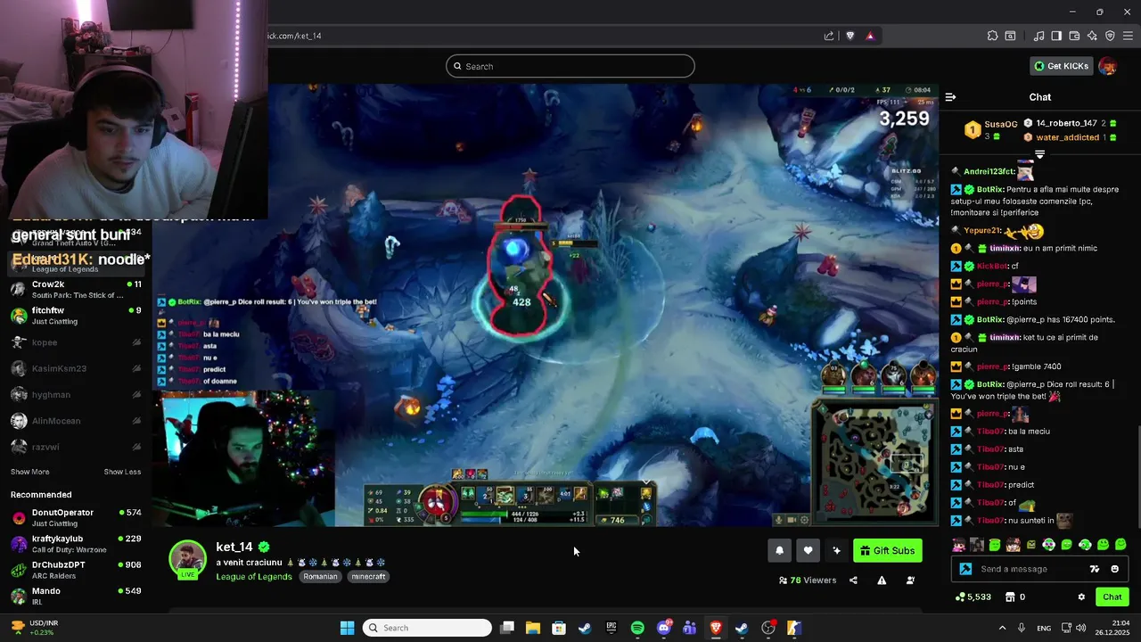The width and height of the screenshot is (1141, 642).
Task: Open the emoji picker in chat input
Action: (1114, 569)
